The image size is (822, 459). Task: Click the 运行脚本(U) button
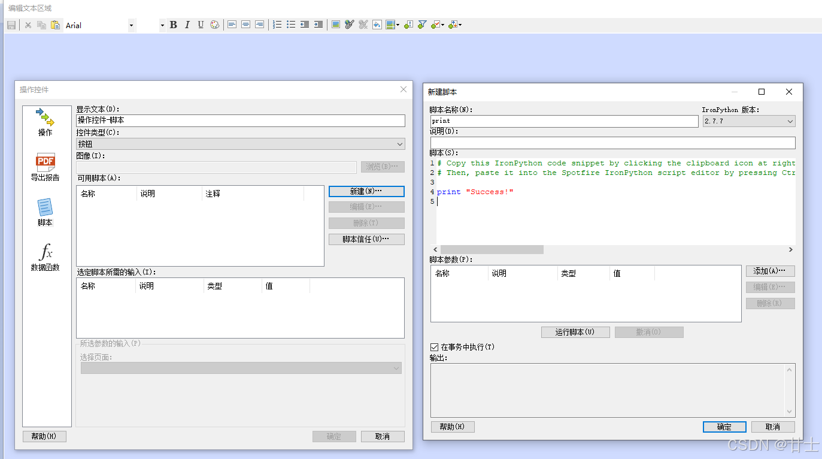click(575, 332)
